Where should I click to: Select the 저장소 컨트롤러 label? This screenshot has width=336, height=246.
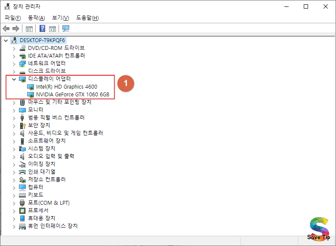(x=47, y=179)
